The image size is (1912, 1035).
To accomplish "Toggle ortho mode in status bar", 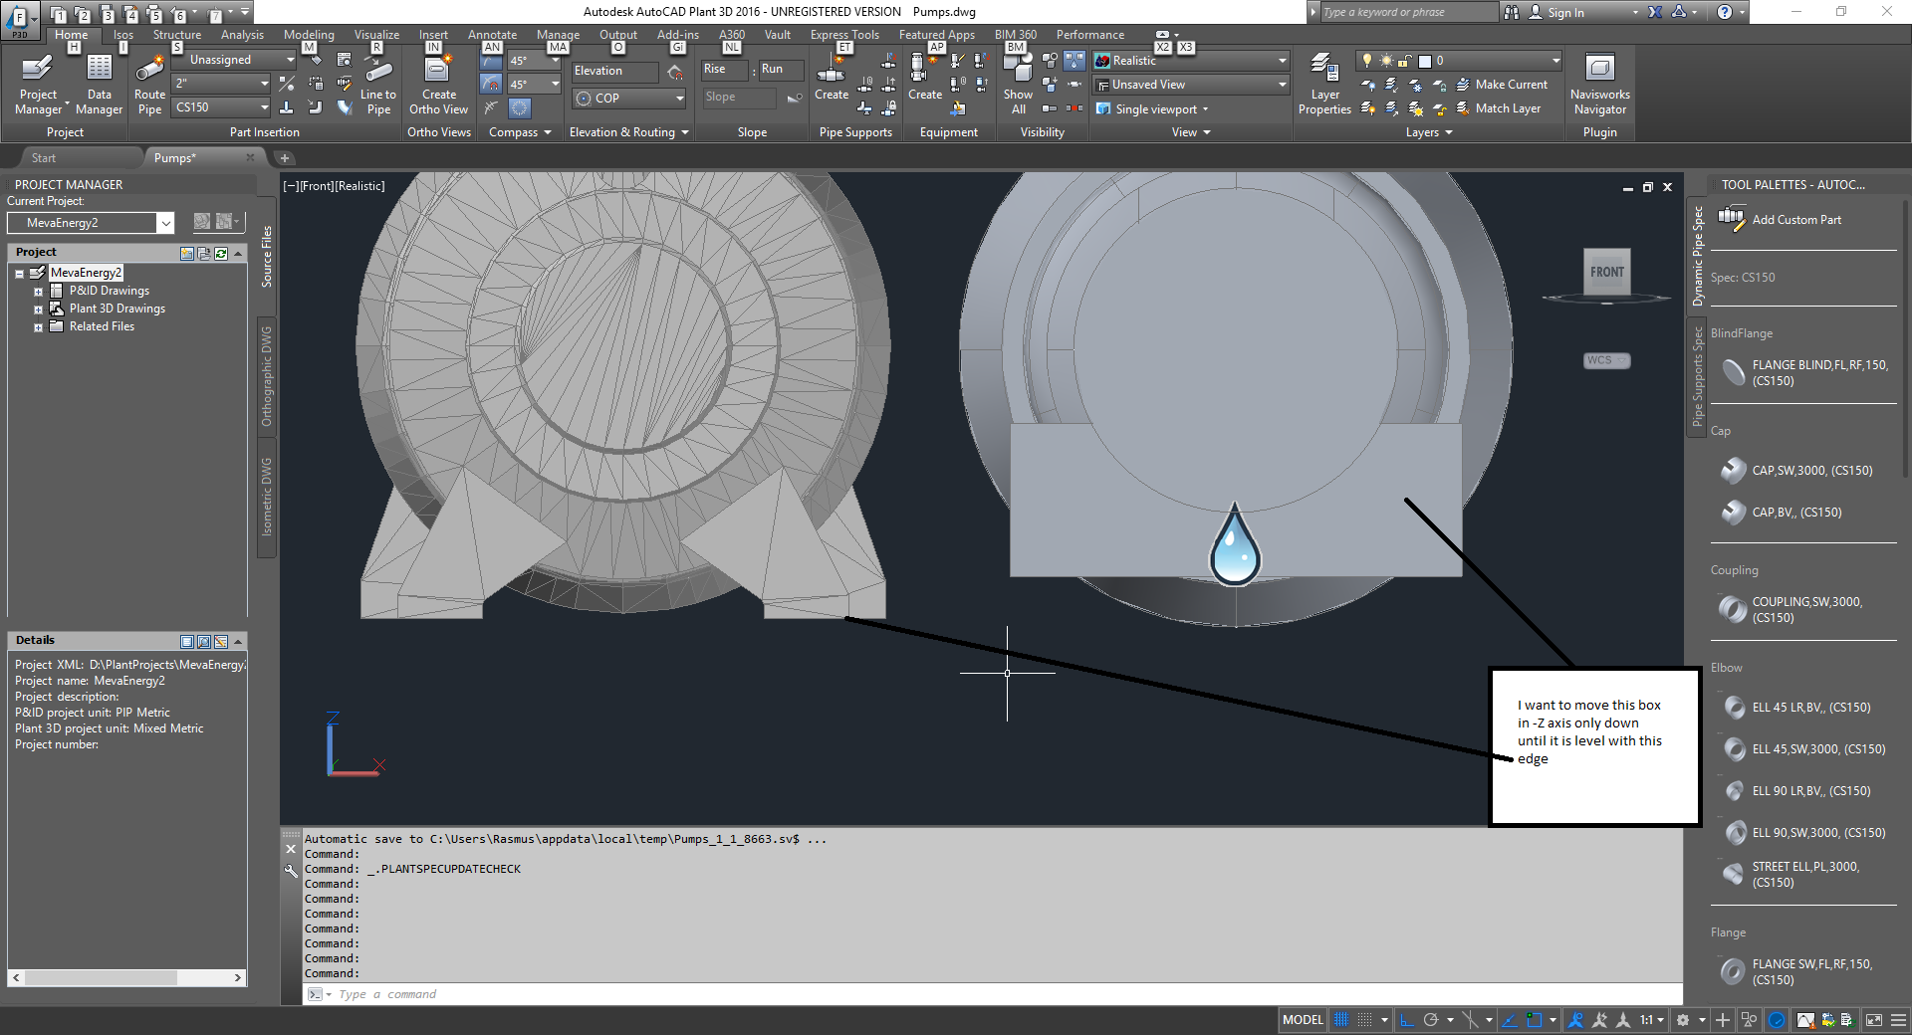I will pyautogui.click(x=1407, y=1020).
